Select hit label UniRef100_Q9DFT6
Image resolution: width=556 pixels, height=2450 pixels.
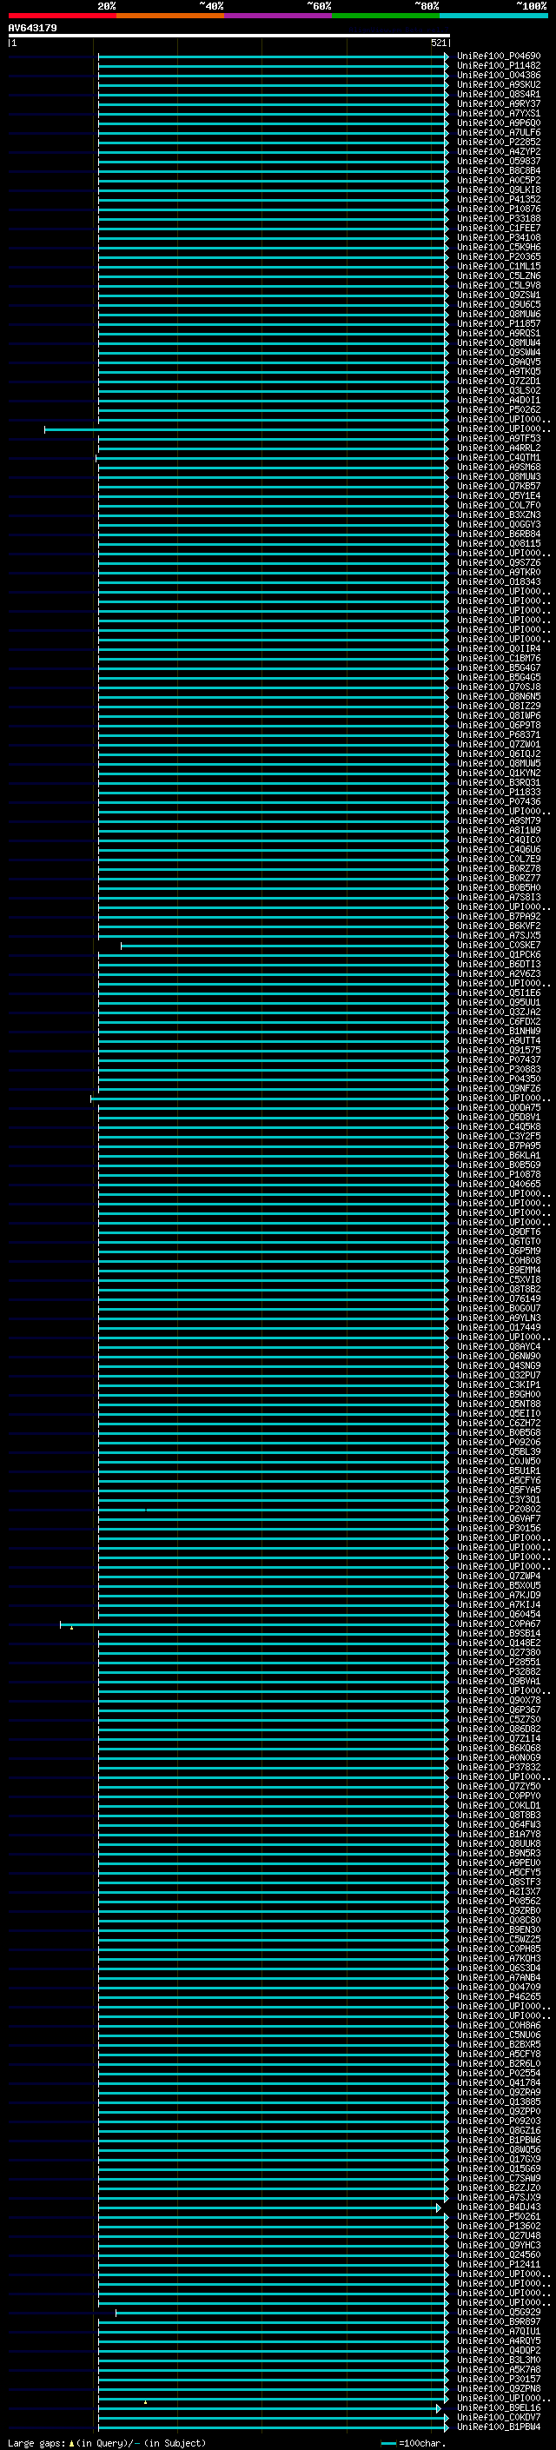coord(498,1232)
